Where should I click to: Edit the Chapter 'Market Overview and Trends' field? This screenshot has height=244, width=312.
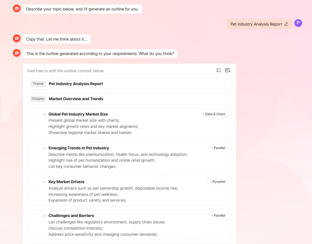(76, 99)
